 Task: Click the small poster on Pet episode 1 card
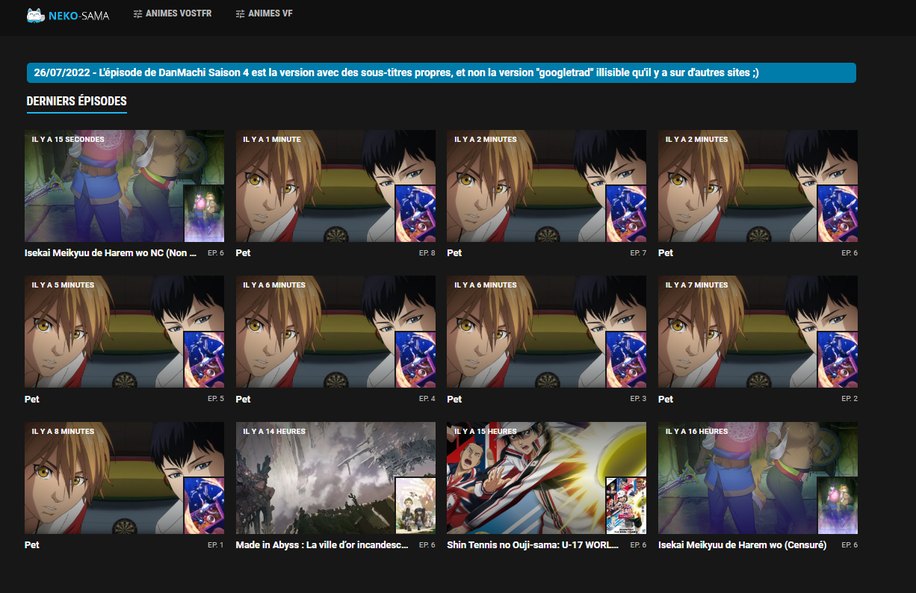pos(204,506)
